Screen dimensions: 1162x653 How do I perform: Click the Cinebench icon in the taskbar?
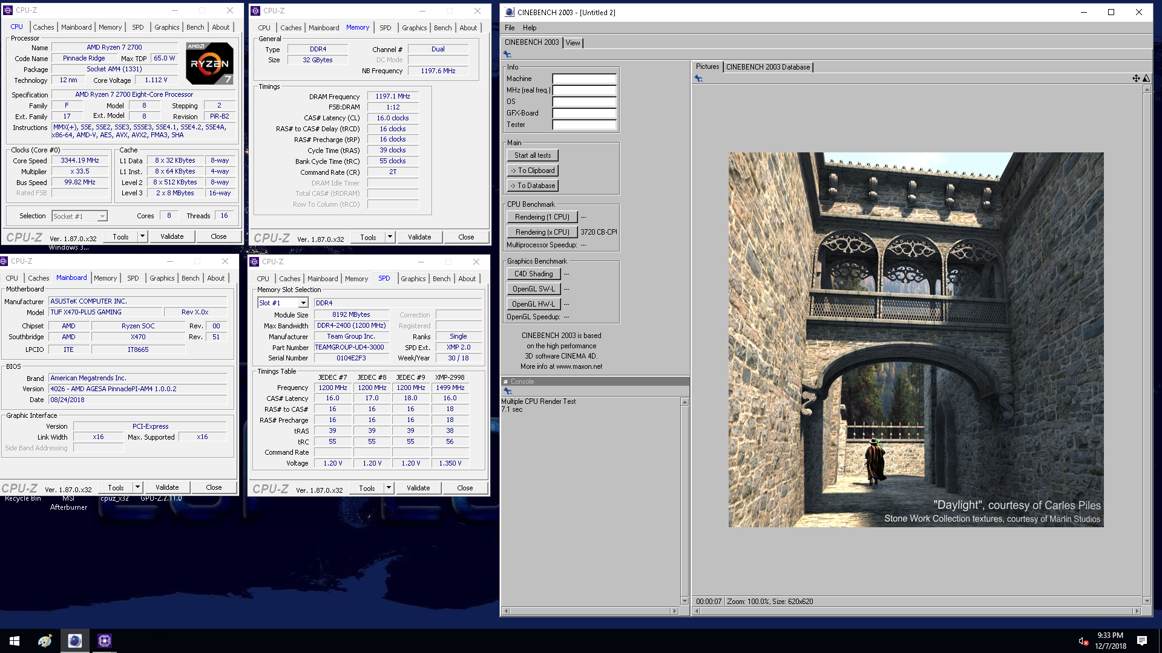pos(74,641)
